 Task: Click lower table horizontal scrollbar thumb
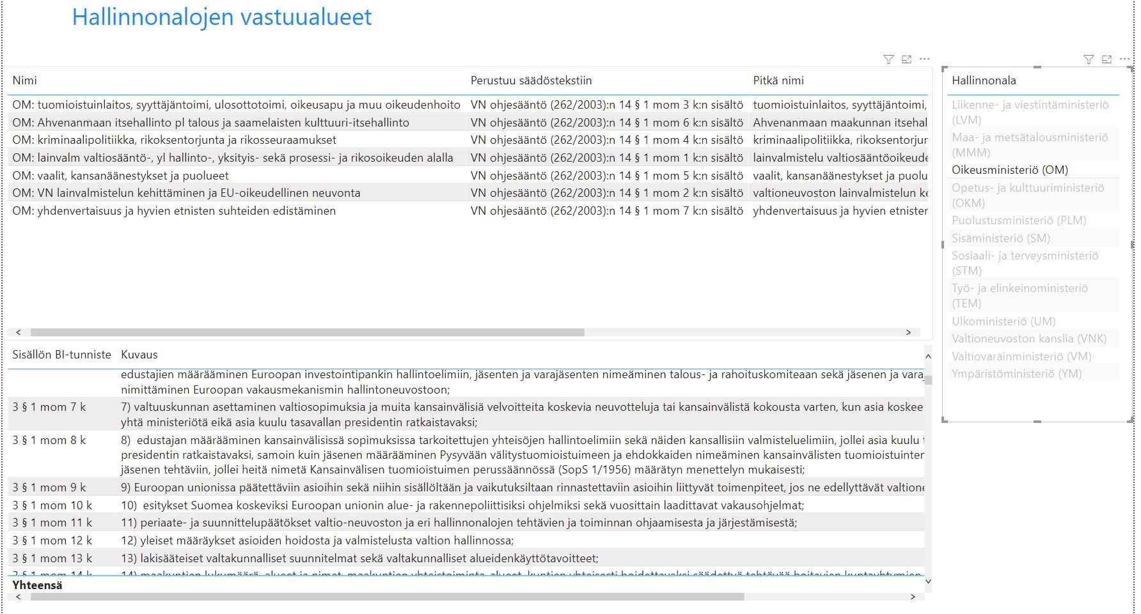[x=387, y=597]
